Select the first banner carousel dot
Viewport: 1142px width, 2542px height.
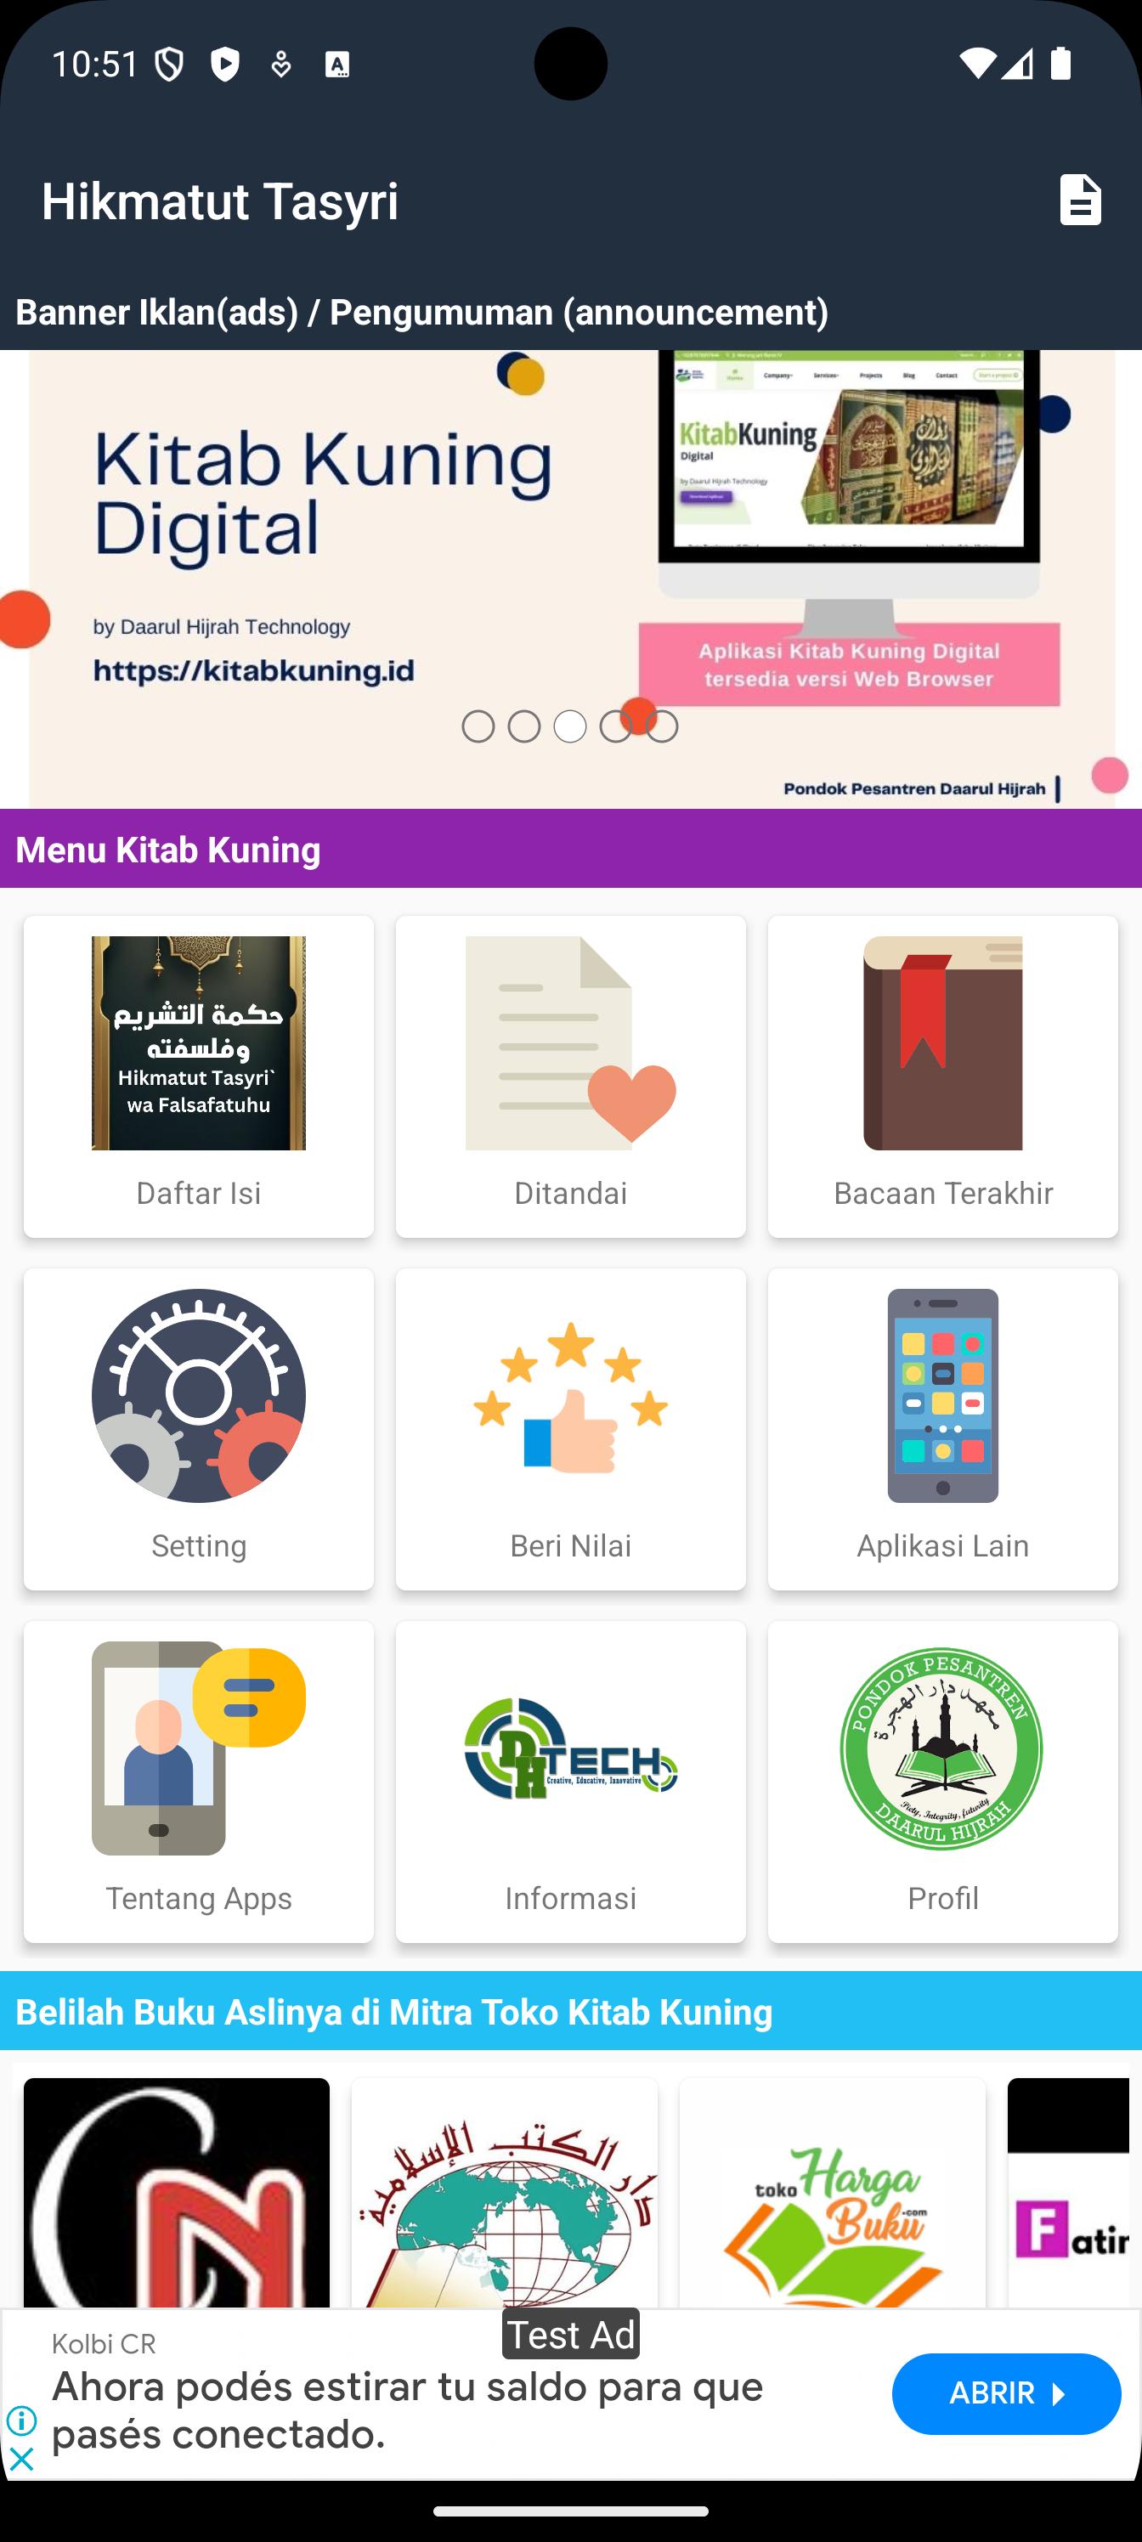(478, 726)
